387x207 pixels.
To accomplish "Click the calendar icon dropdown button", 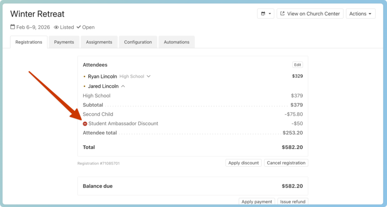I will [266, 14].
